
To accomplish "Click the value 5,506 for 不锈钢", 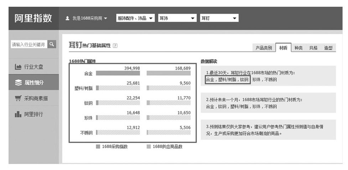I will pos(185,127).
